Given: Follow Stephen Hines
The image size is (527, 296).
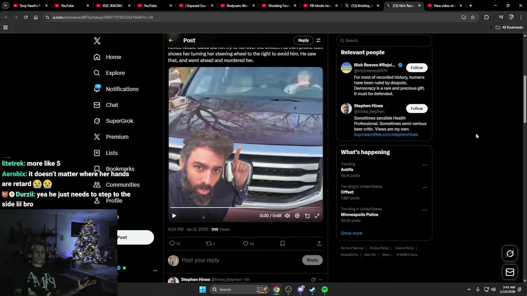Looking at the screenshot, I should point(417,109).
